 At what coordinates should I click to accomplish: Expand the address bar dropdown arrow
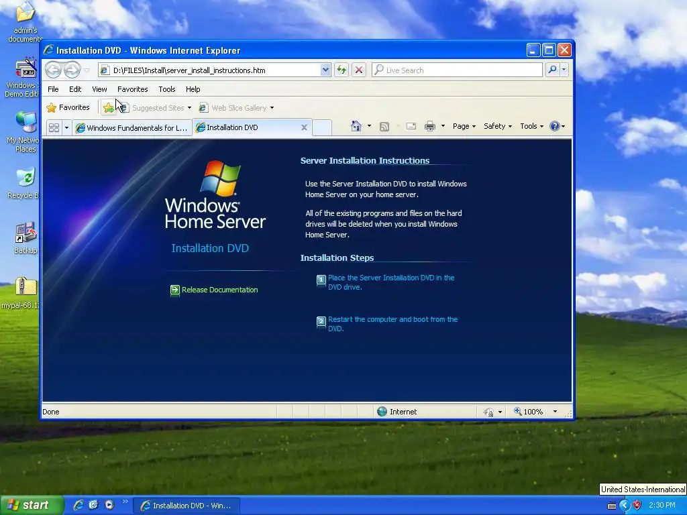(325, 70)
